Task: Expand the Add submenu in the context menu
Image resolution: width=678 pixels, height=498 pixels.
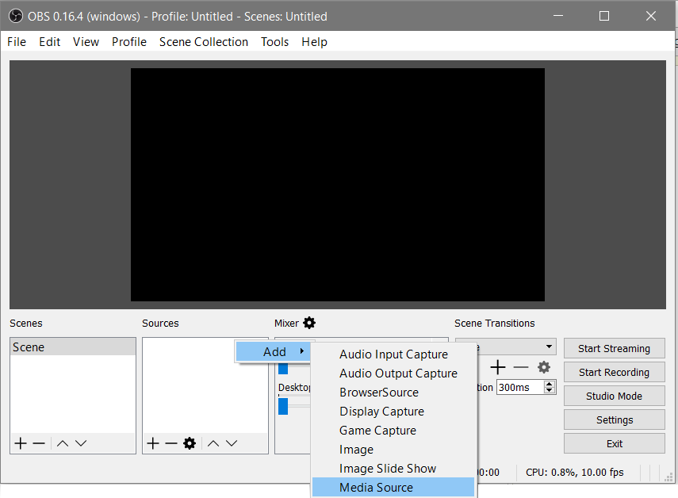Action: point(274,351)
